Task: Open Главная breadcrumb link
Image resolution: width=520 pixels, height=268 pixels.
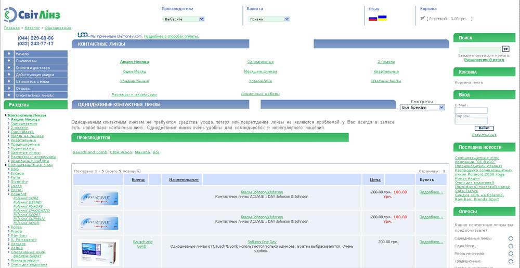Action: point(12,28)
